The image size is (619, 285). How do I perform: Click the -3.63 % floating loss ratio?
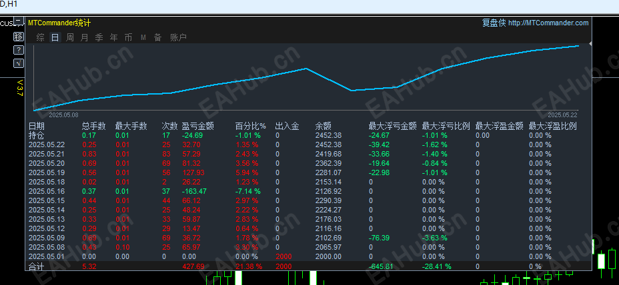click(435, 238)
